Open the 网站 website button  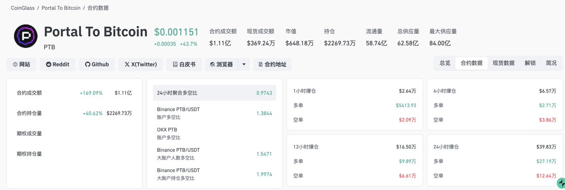21,65
